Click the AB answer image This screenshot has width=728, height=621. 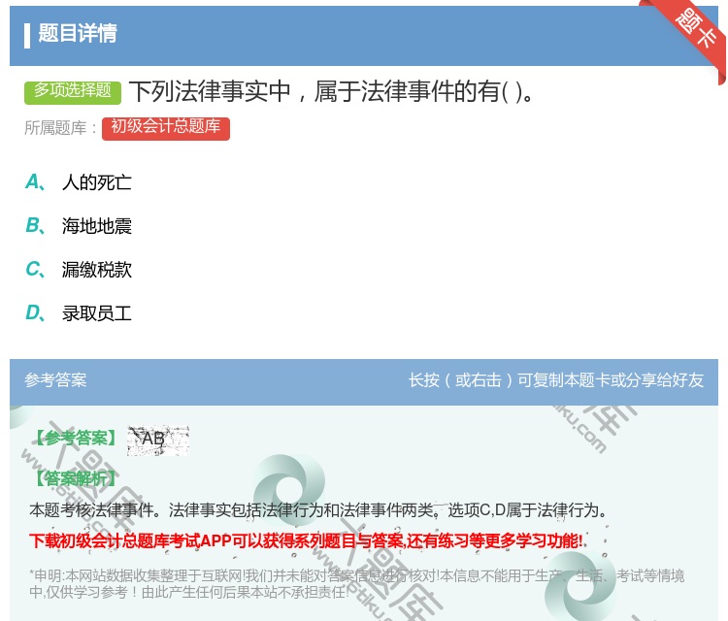158,440
